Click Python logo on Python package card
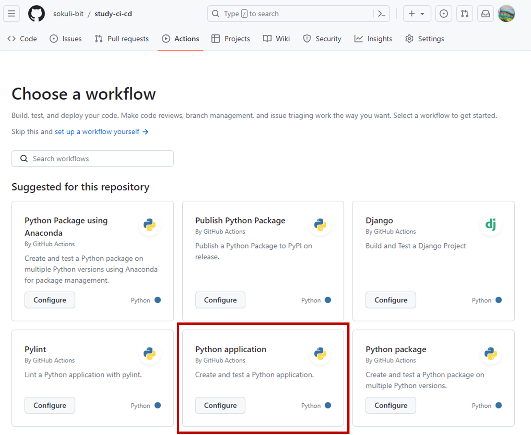Viewport: 531px width, 435px height. pyautogui.click(x=491, y=353)
